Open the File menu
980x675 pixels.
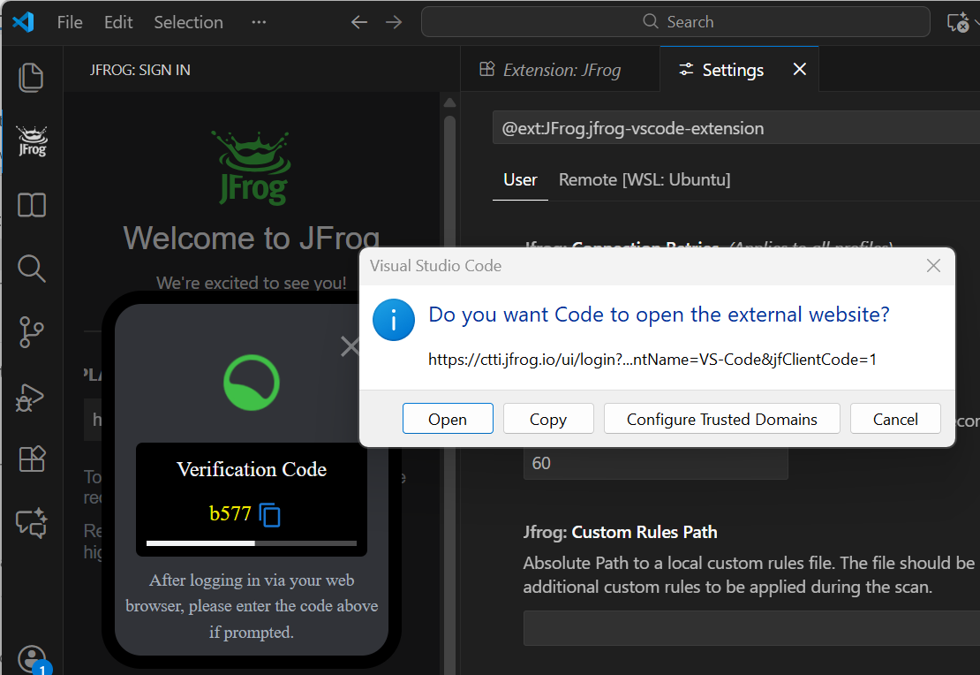click(69, 22)
